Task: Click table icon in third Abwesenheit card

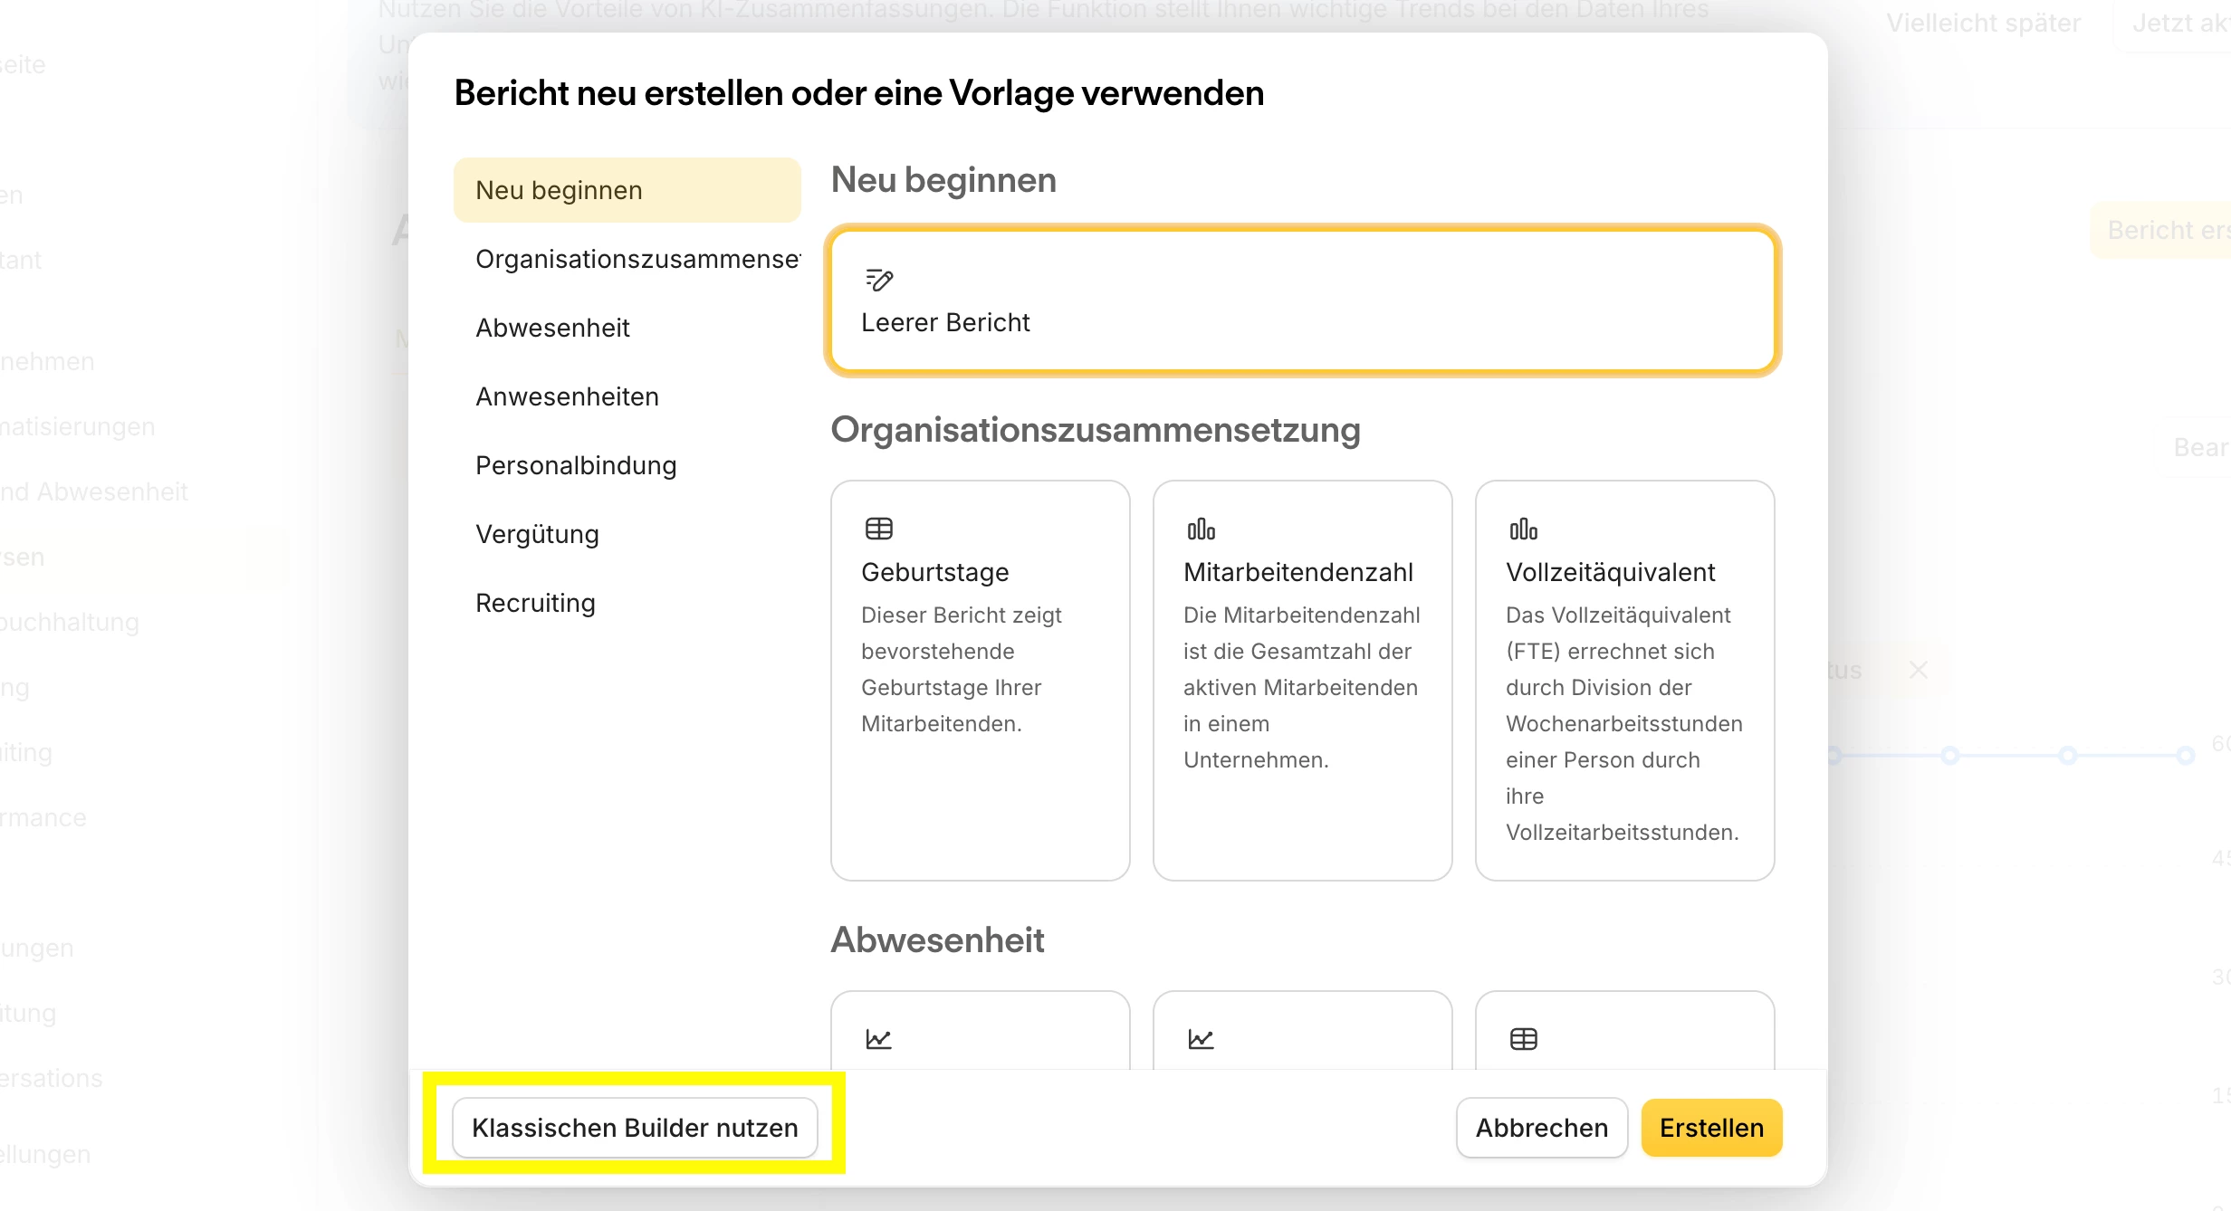Action: pyautogui.click(x=1523, y=1039)
